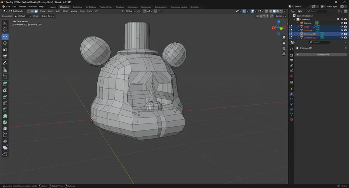This screenshot has height=188, width=349.
Task: Open Drag Select Box dropdown
Action: (48, 16)
